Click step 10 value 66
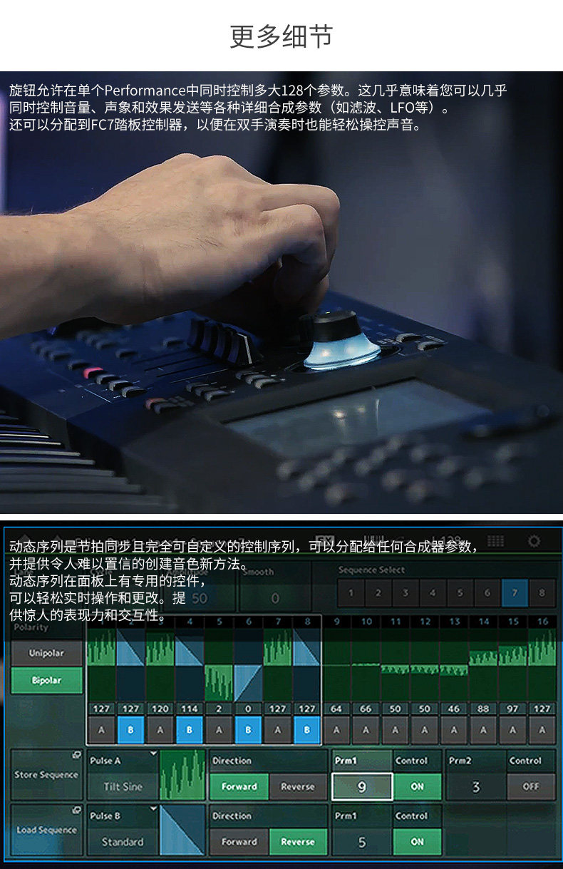Image resolution: width=563 pixels, height=869 pixels. (366, 709)
